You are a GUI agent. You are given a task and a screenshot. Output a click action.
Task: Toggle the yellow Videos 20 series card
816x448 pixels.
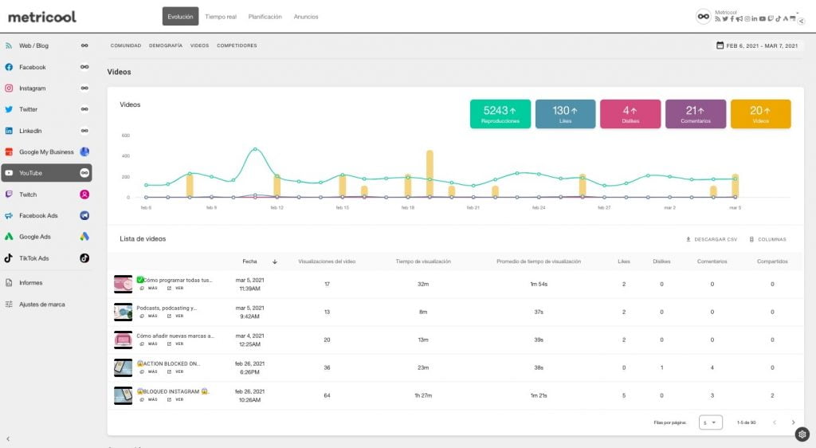pyautogui.click(x=760, y=114)
